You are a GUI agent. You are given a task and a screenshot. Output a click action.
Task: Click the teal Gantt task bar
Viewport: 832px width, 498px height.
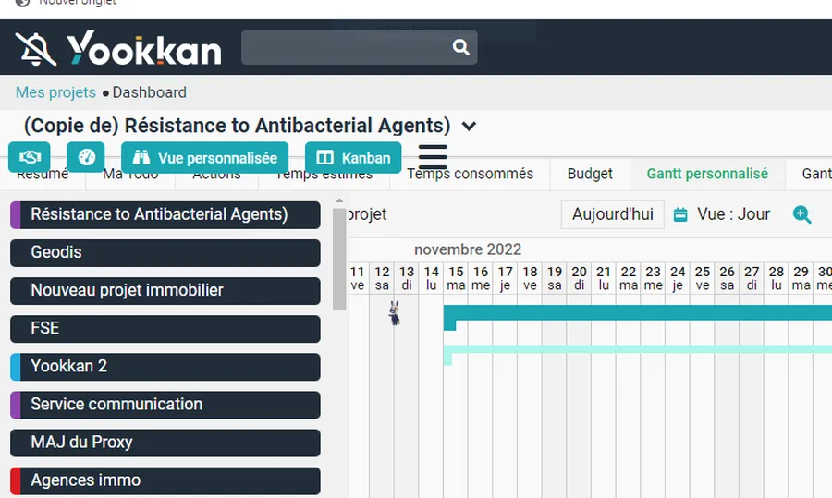[638, 313]
